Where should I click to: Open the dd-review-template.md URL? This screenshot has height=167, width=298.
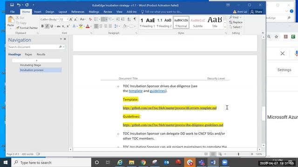point(169,108)
